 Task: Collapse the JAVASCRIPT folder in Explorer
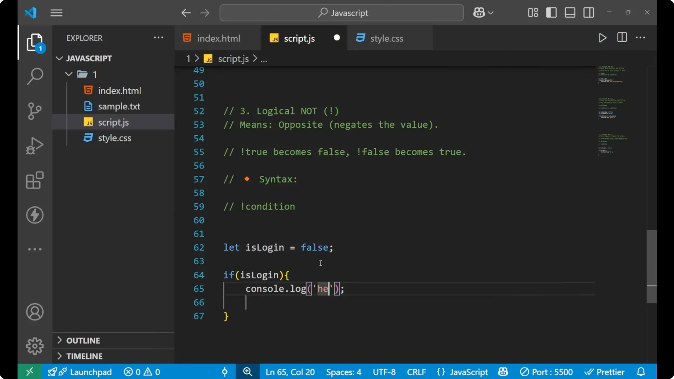59,58
